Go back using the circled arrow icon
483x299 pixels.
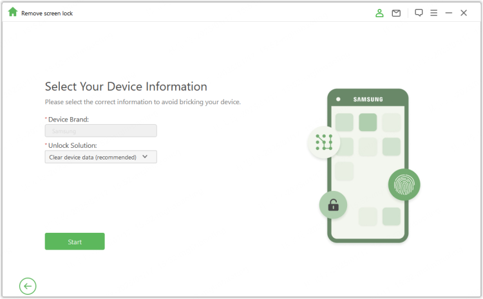(x=28, y=286)
